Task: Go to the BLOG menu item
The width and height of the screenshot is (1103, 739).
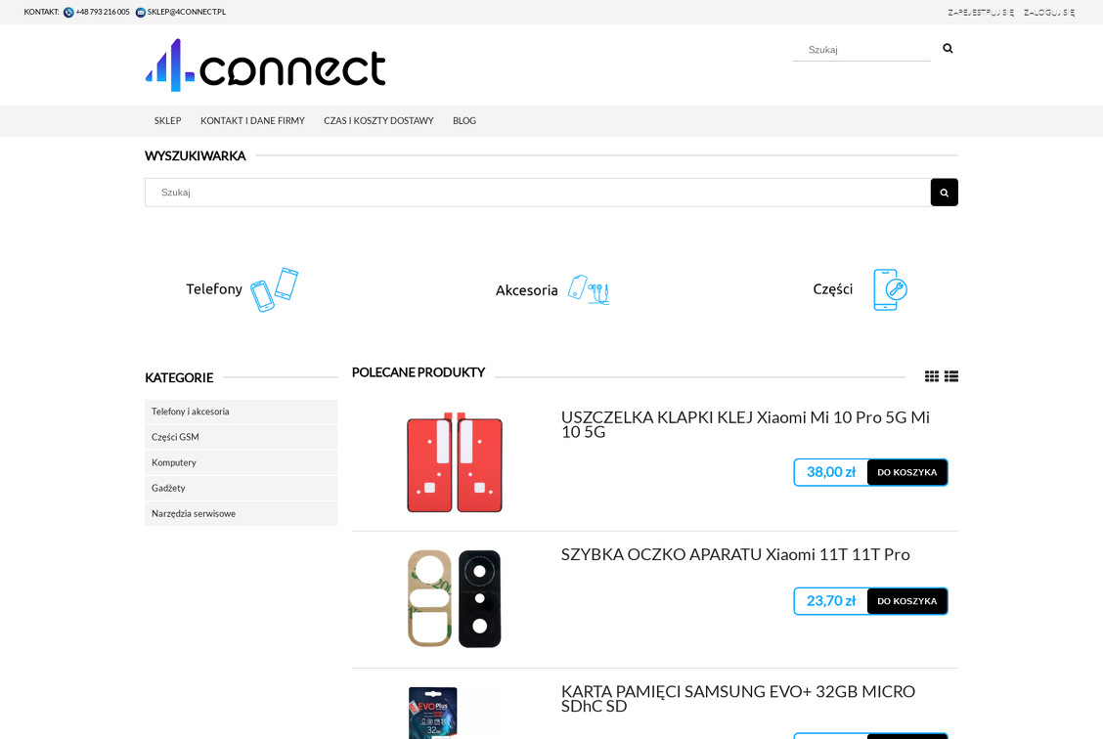Action: point(464,121)
